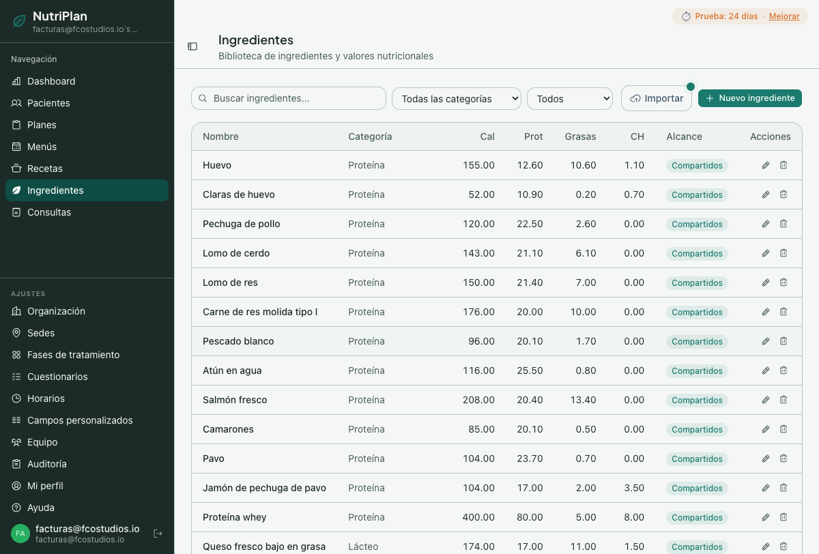Edit the Proteína whey ingredient
Viewport: 819px width, 554px height.
tap(766, 517)
